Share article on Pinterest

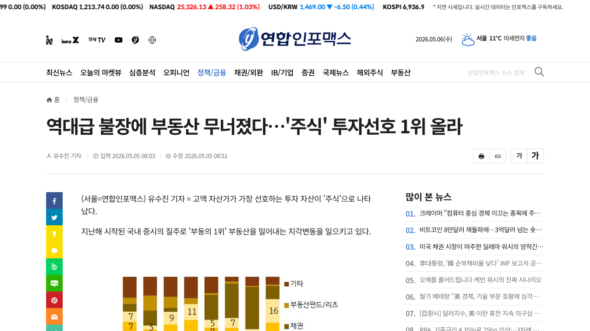pyautogui.click(x=54, y=300)
